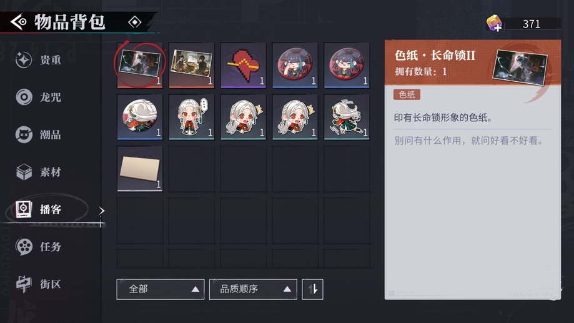Open the 品质顺序 sort dropdown
This screenshot has width=574, height=323.
[x=253, y=289]
